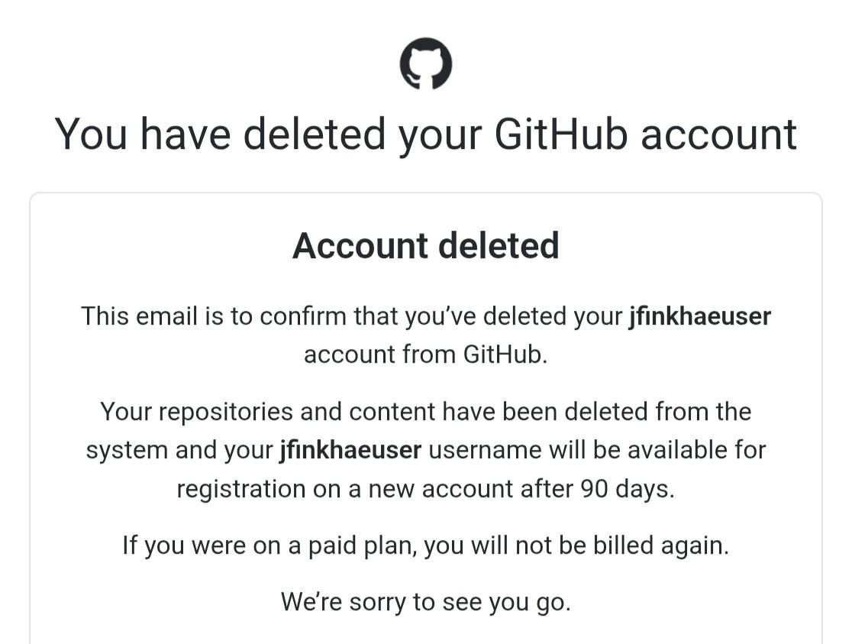
Task: Click the word 'account' in the main heading
Action: pos(718,134)
